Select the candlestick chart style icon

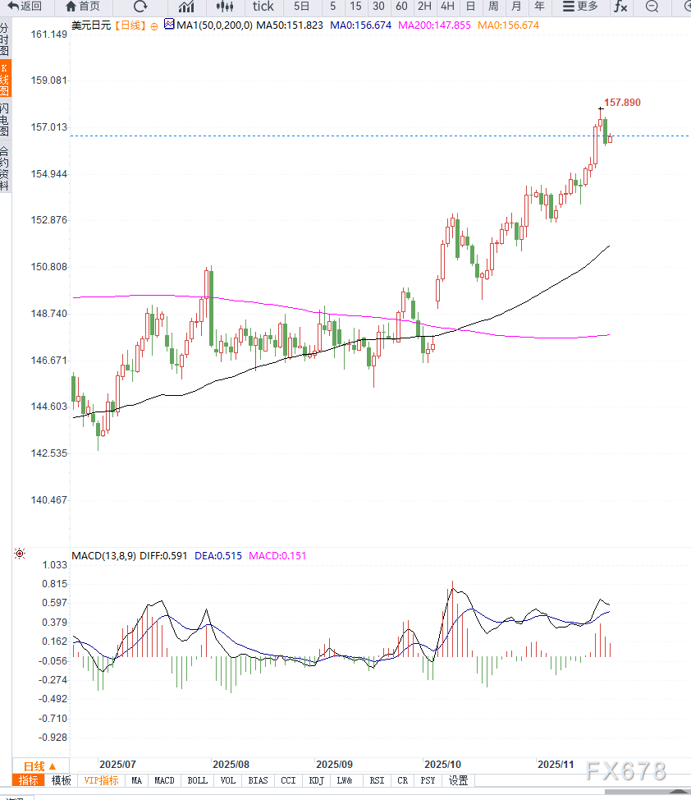225,7
